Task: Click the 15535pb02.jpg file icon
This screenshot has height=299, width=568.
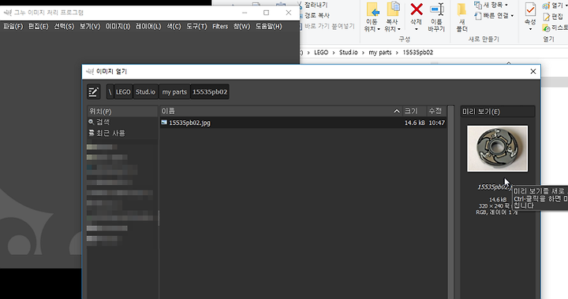Action: tap(164, 123)
